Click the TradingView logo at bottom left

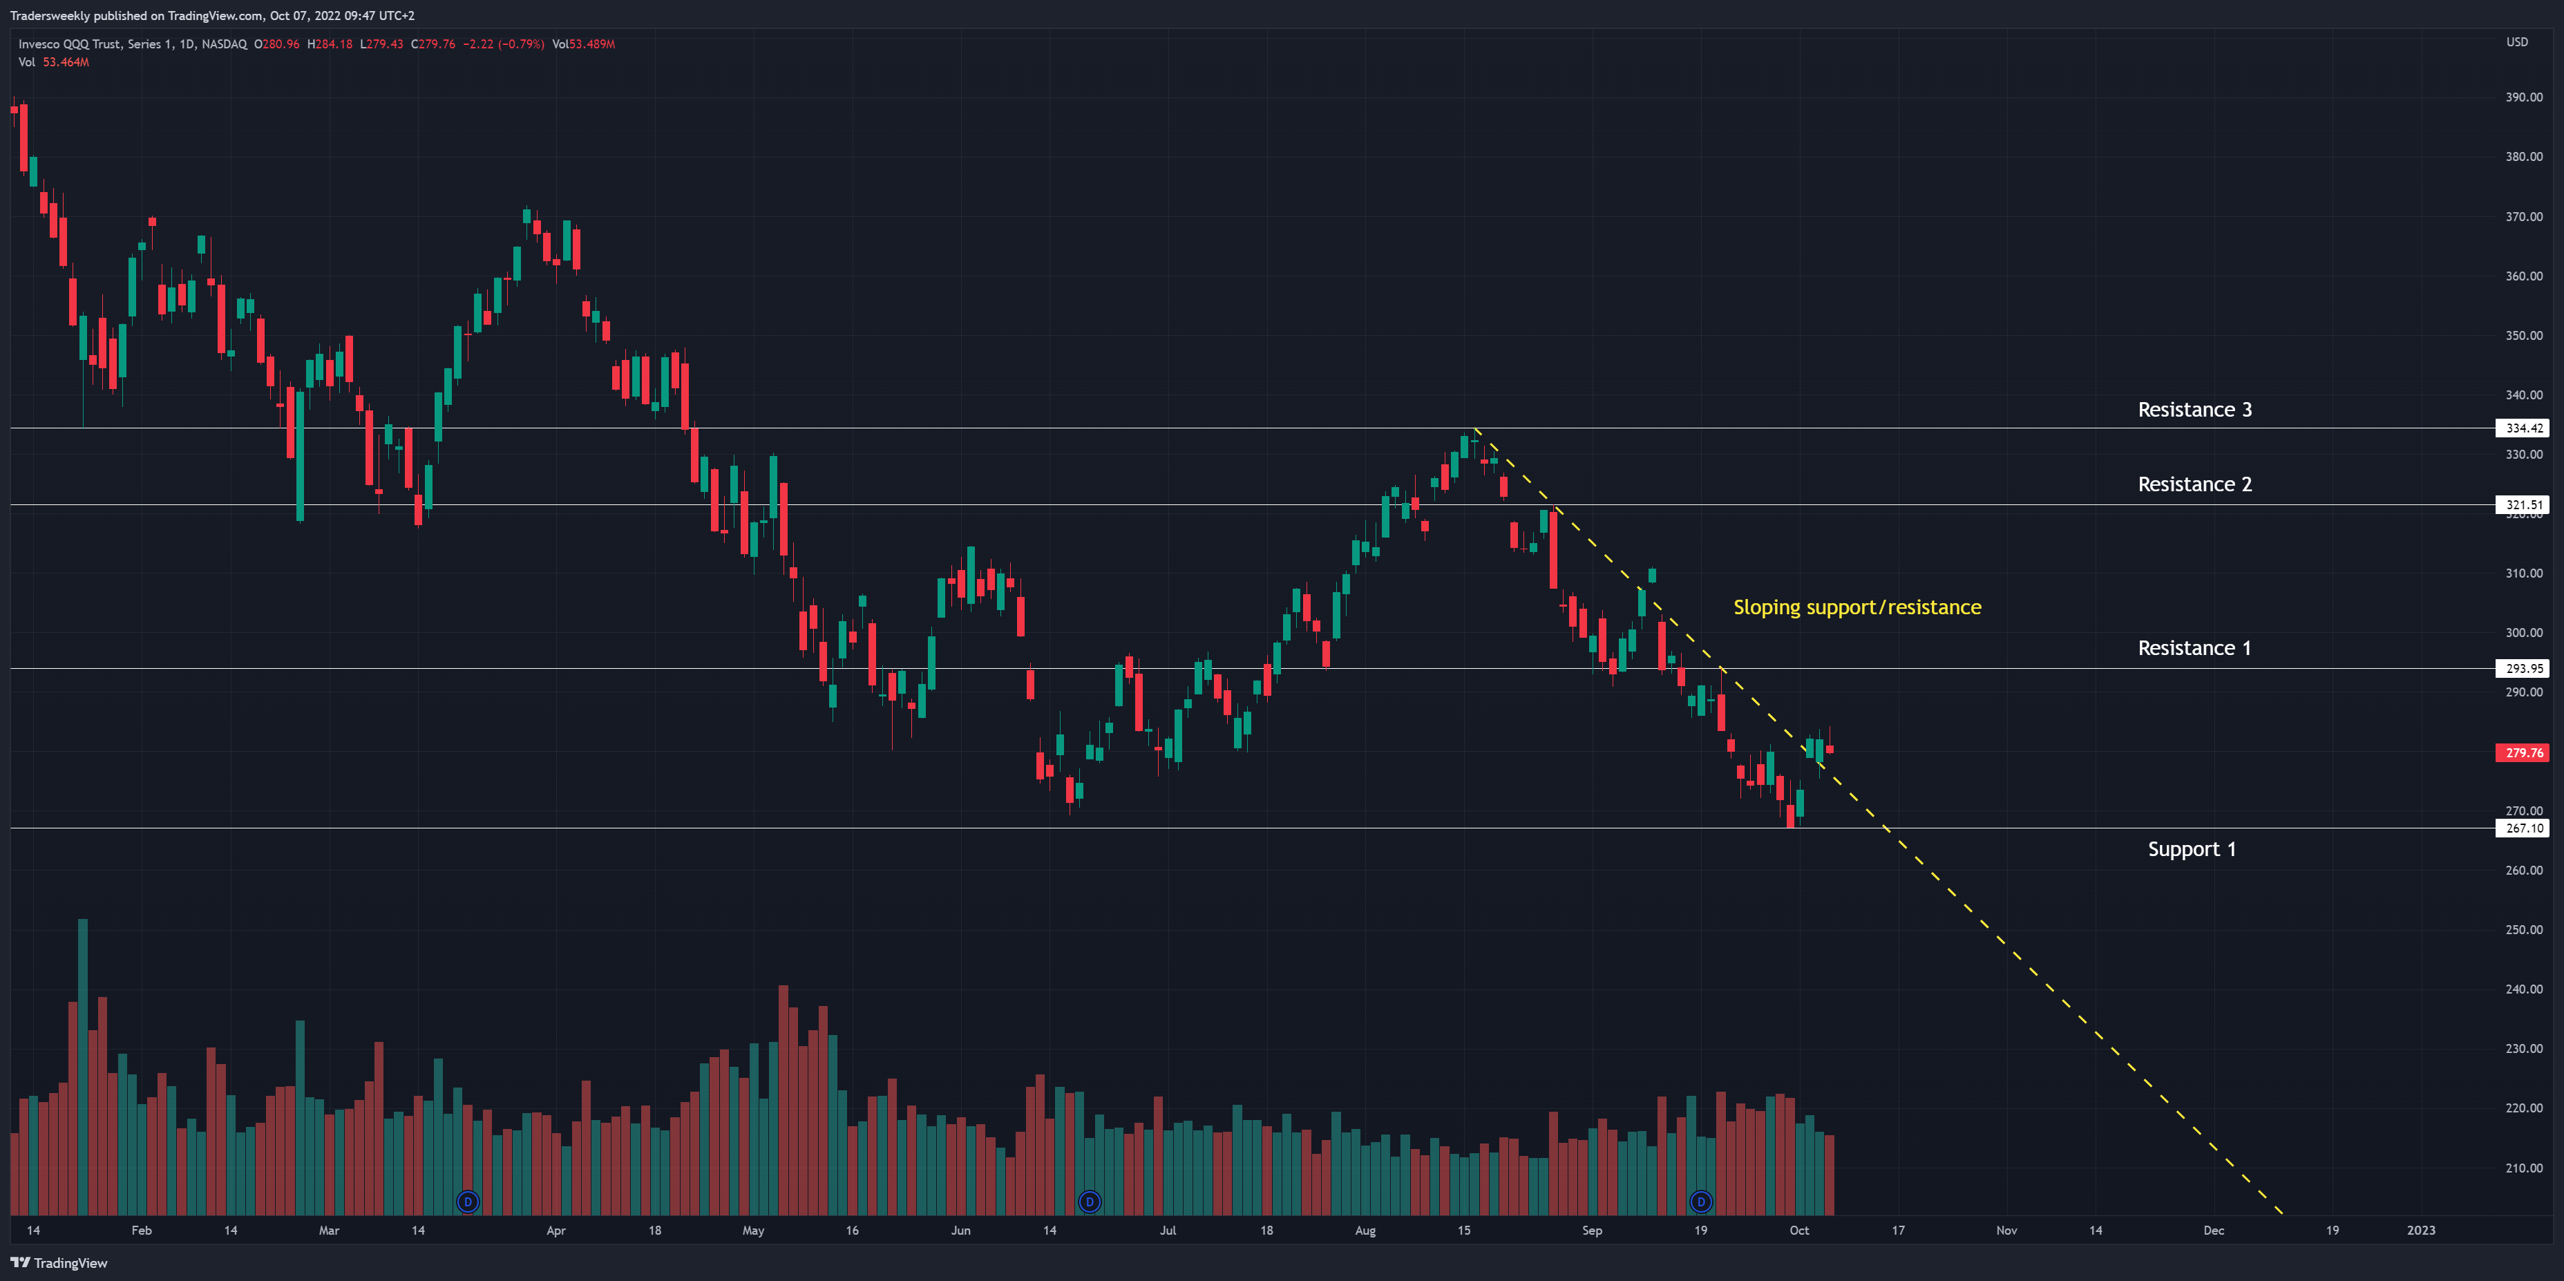59,1262
